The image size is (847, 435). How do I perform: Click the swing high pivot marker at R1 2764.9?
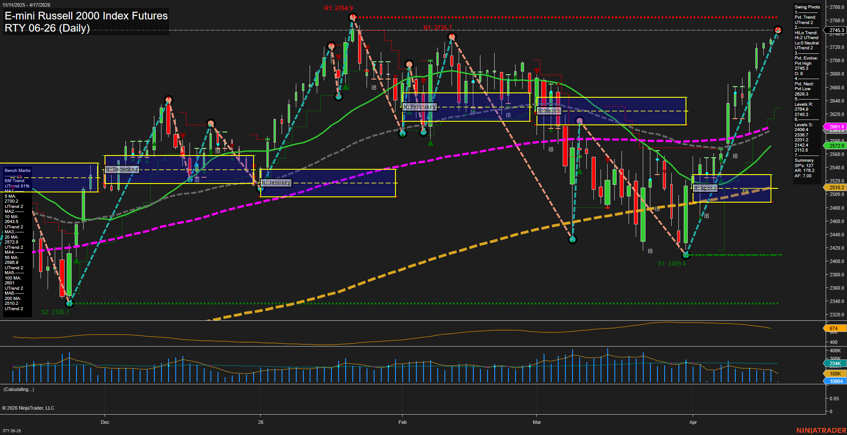[x=352, y=17]
